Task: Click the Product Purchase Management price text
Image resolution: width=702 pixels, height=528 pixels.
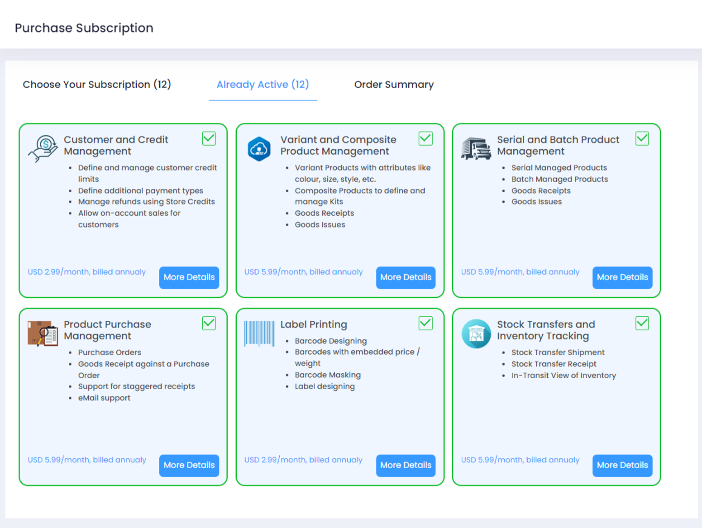Action: point(87,460)
